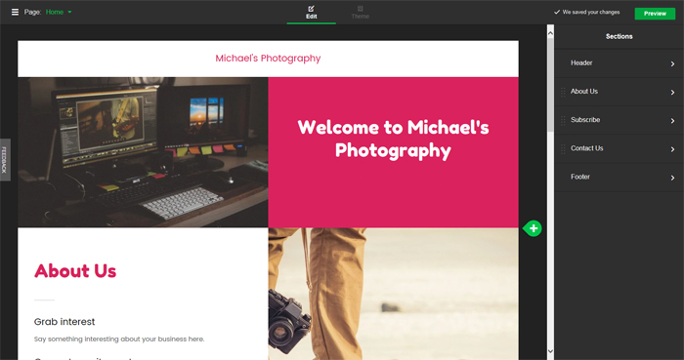Expand the Contact Us chevron arrow

[672, 149]
